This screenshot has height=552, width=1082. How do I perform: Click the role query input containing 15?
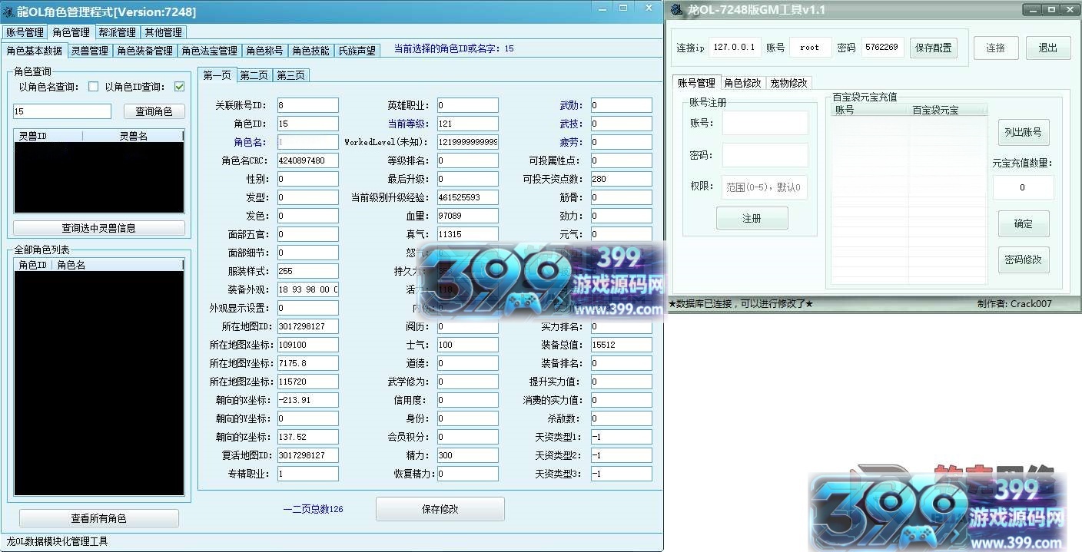(x=62, y=111)
